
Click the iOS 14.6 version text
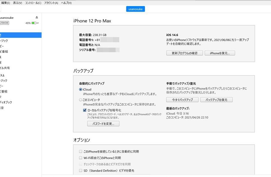[x=172, y=35]
